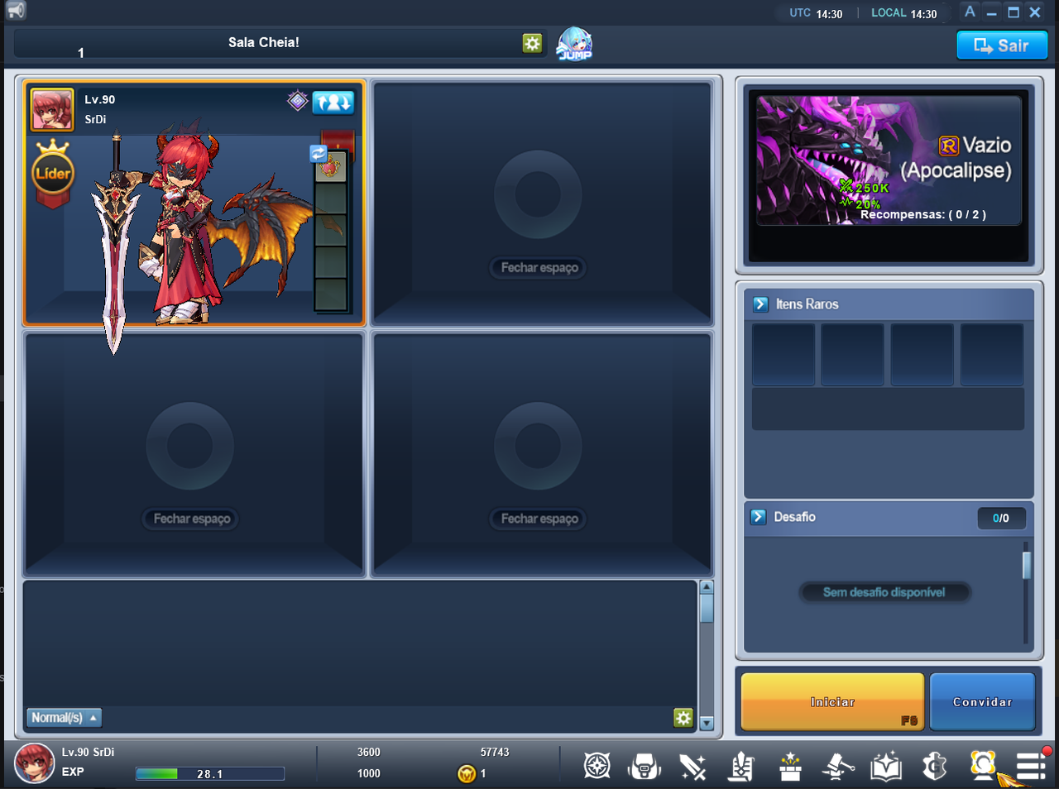The height and width of the screenshot is (789, 1059).
Task: Expand the Desafio panel arrow
Action: (759, 517)
